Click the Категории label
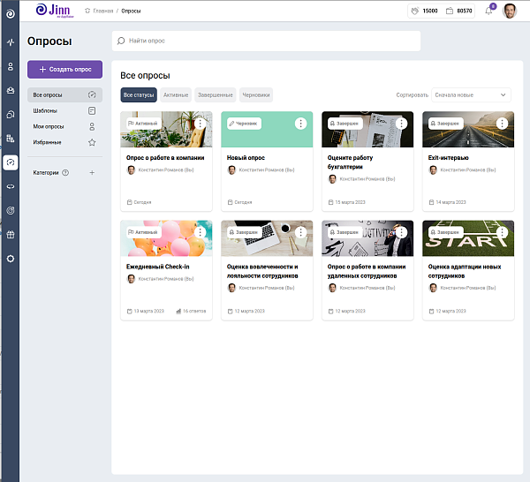The image size is (530, 482). click(x=46, y=173)
